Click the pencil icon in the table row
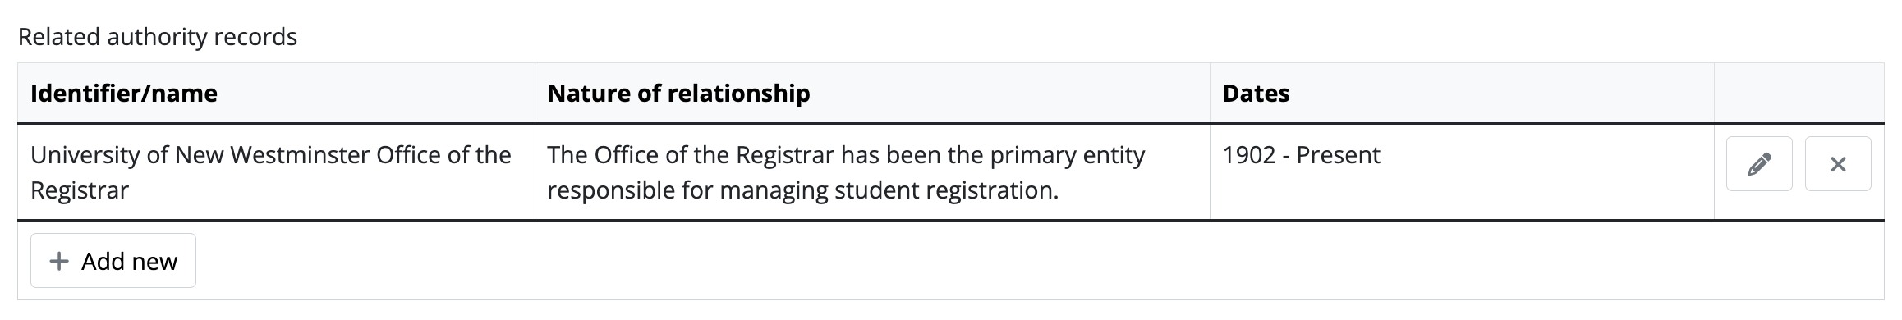This screenshot has height=320, width=1902. (x=1758, y=164)
